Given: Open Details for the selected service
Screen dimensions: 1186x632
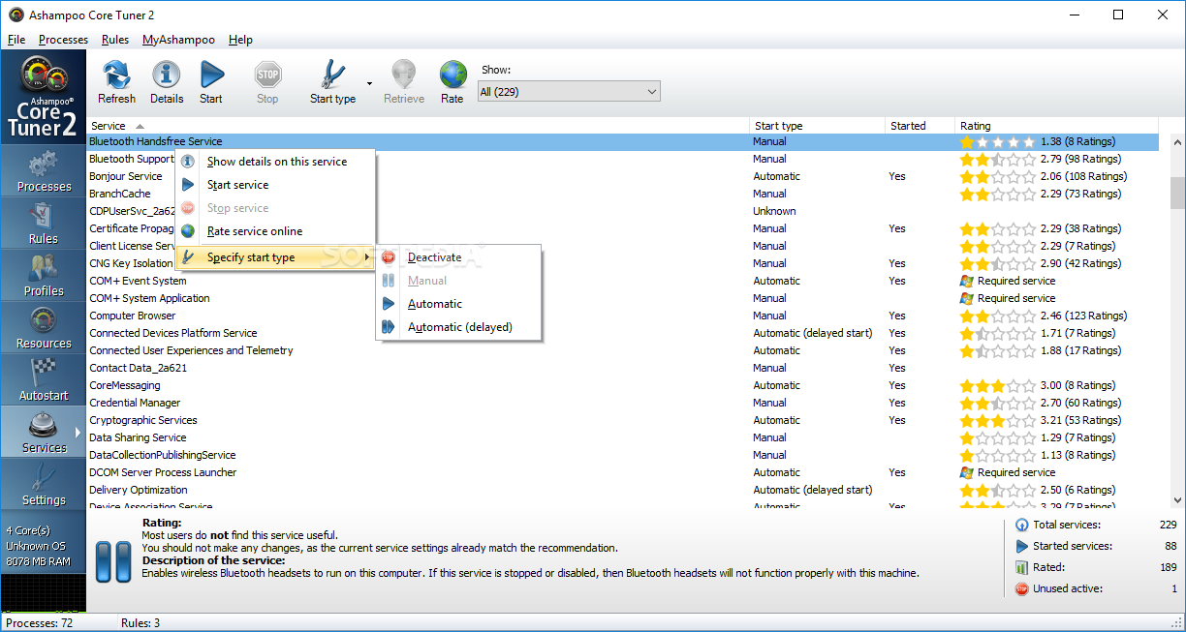Looking at the screenshot, I should pos(167,82).
